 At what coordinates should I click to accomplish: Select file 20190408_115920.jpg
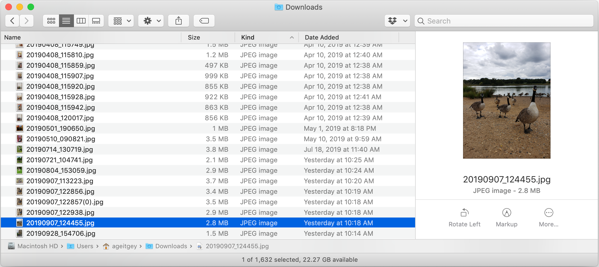208,87
